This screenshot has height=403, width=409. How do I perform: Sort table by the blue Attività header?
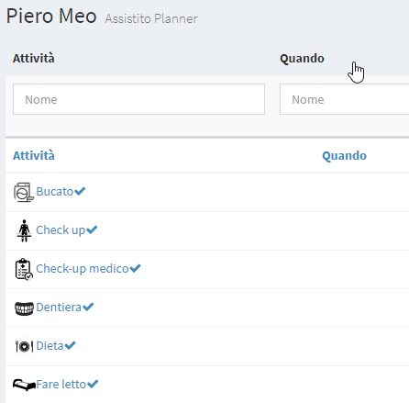coord(34,155)
